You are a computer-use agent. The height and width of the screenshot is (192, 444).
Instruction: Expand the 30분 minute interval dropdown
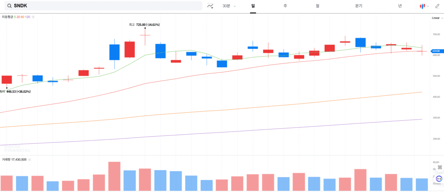(x=229, y=6)
